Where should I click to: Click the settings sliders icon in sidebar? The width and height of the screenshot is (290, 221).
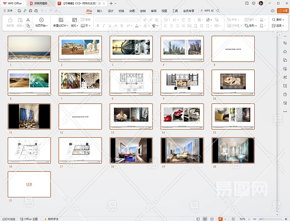coord(285,43)
